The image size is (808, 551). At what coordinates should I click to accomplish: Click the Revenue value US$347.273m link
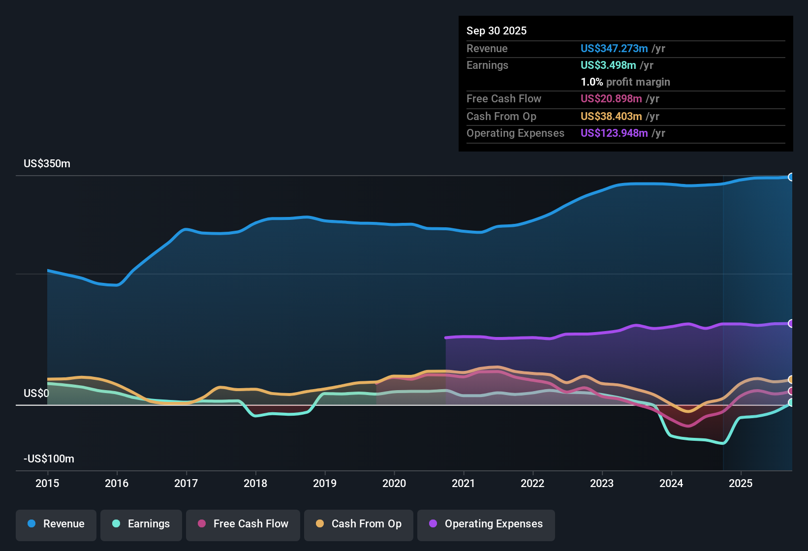pos(614,48)
